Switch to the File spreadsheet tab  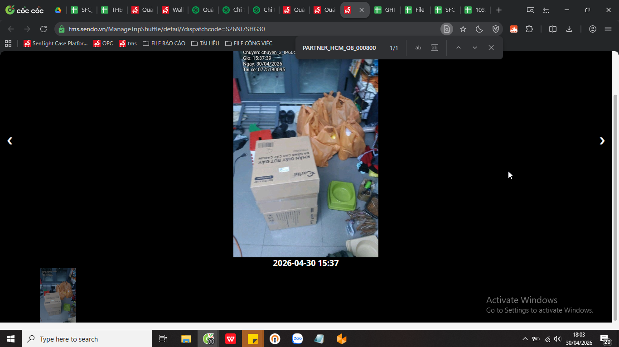click(x=415, y=10)
